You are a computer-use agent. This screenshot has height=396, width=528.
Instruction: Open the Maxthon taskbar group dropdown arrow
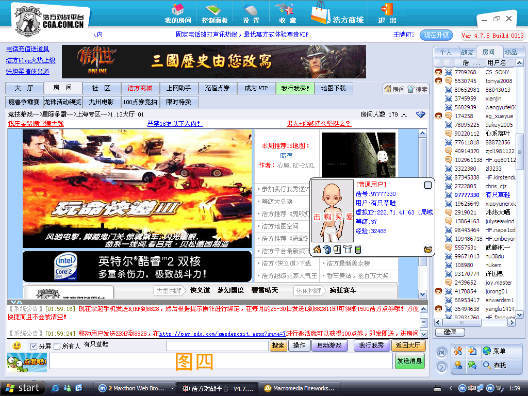172,388
